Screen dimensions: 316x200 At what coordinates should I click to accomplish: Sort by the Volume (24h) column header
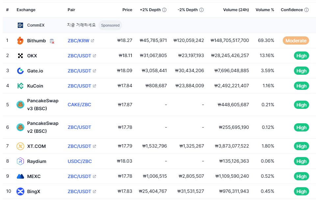point(236,10)
